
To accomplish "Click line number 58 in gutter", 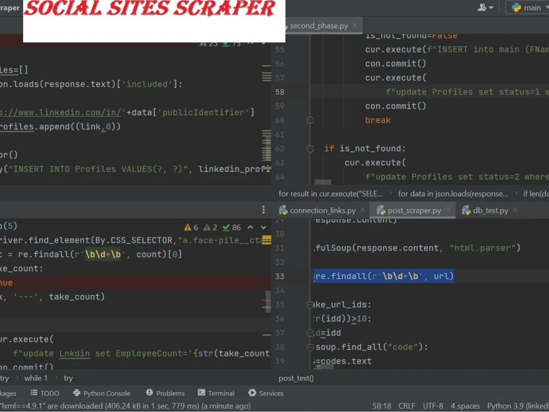I will 280,92.
